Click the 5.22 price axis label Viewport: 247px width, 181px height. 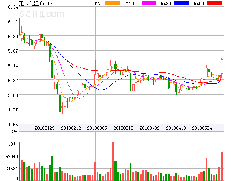point(13,81)
